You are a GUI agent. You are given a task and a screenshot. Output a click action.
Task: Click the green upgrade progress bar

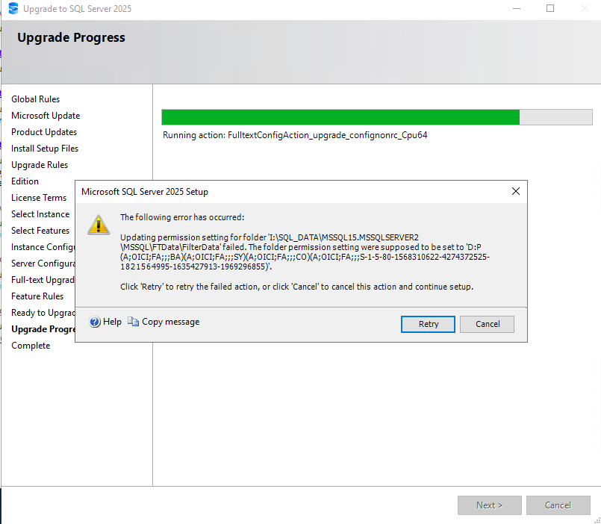tap(376, 117)
